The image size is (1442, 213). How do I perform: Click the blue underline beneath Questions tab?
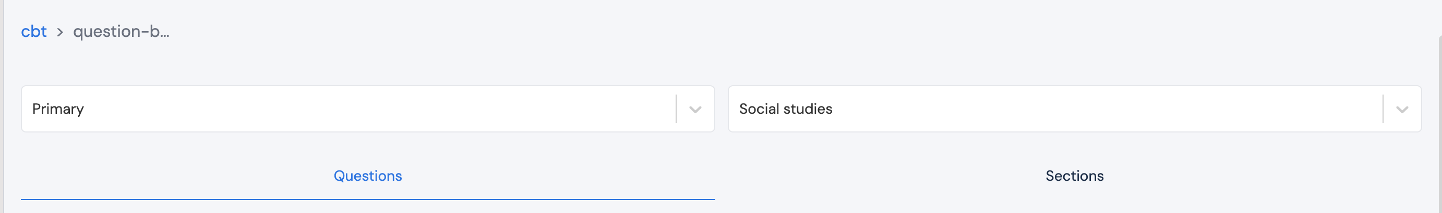(x=368, y=199)
